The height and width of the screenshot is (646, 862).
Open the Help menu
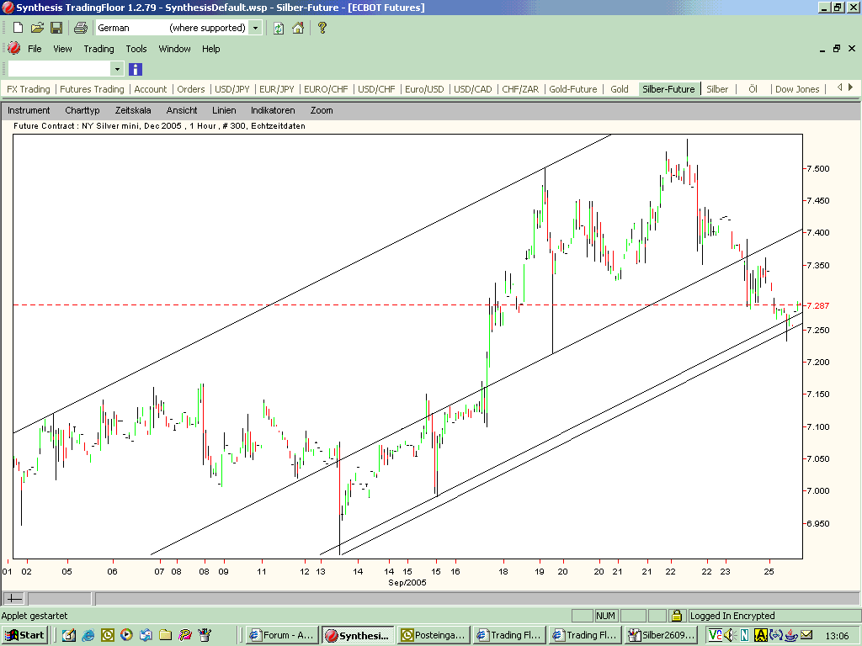pos(210,49)
